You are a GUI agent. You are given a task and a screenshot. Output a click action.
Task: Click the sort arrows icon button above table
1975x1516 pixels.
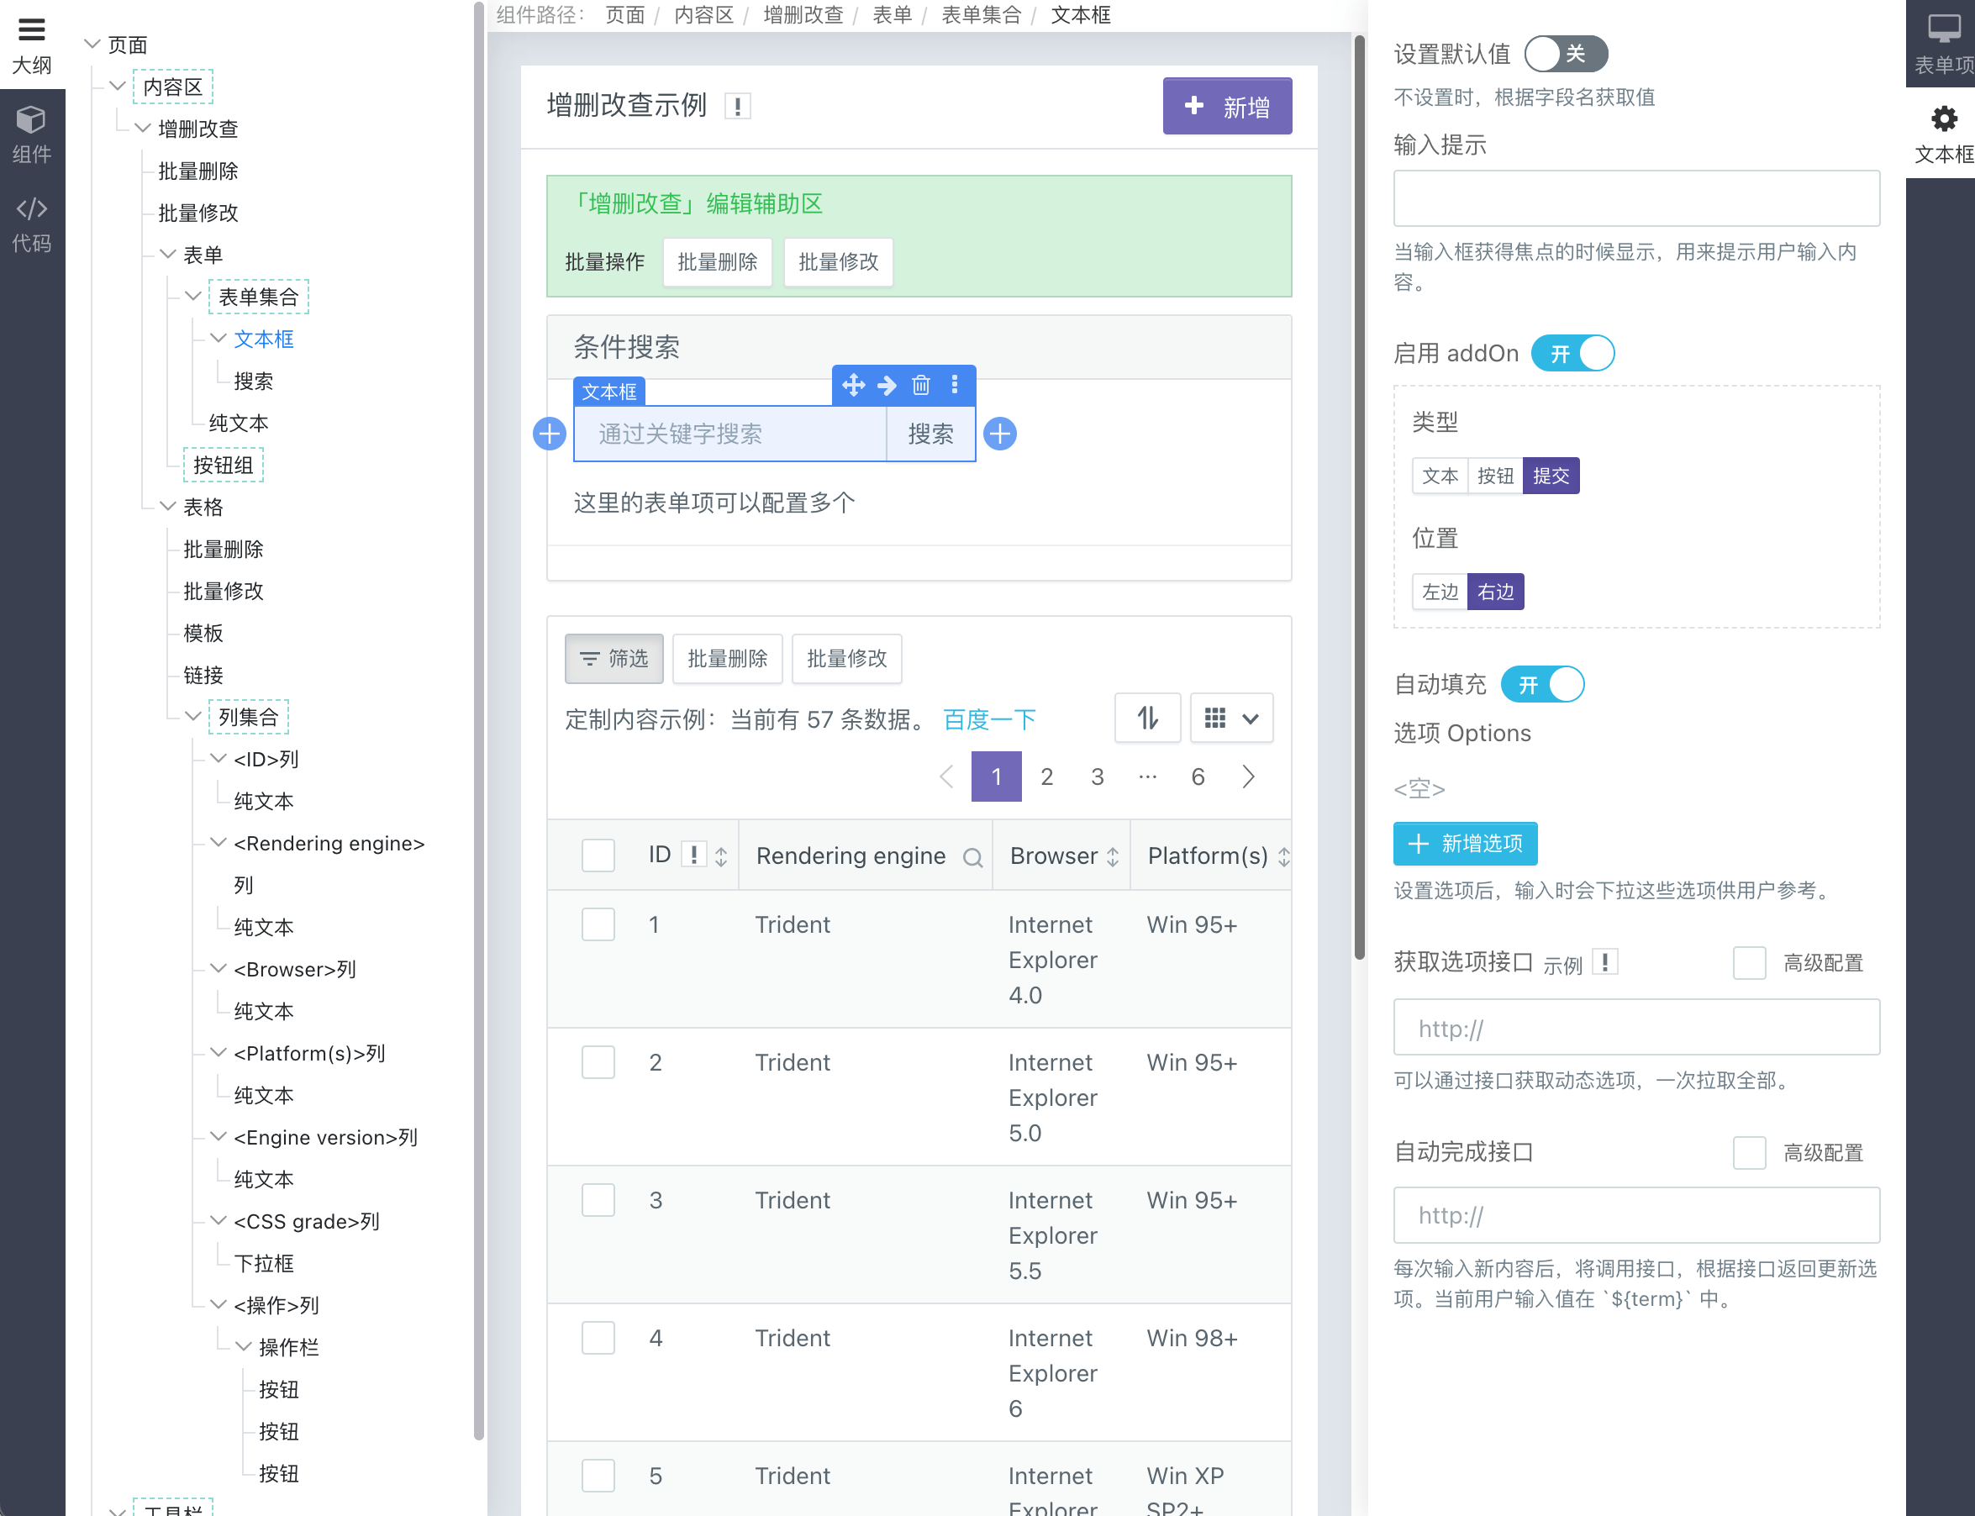tap(1146, 719)
